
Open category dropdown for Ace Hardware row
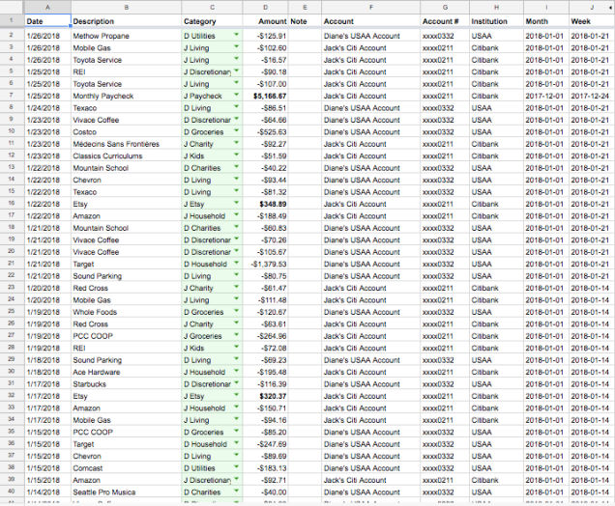[x=236, y=371]
